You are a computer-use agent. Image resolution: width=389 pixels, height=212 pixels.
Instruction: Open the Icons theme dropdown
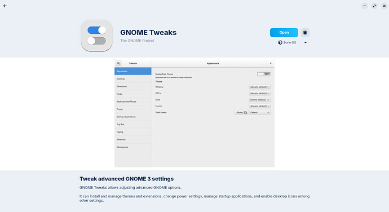[x=260, y=100]
